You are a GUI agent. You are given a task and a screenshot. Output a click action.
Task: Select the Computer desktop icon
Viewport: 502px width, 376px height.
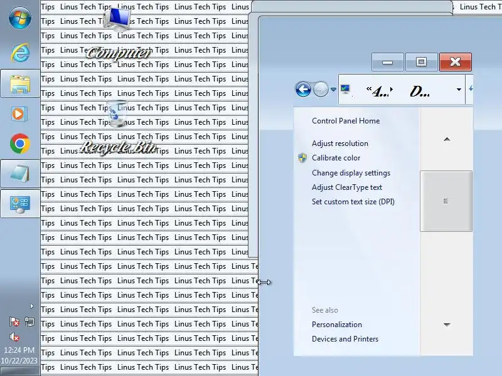click(119, 34)
